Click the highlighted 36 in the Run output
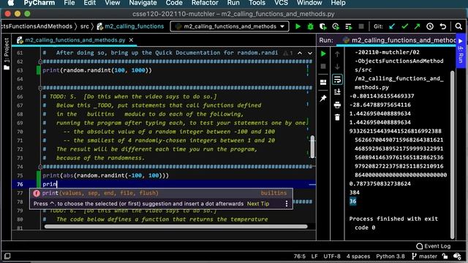The height and width of the screenshot is (263, 468). (352, 202)
